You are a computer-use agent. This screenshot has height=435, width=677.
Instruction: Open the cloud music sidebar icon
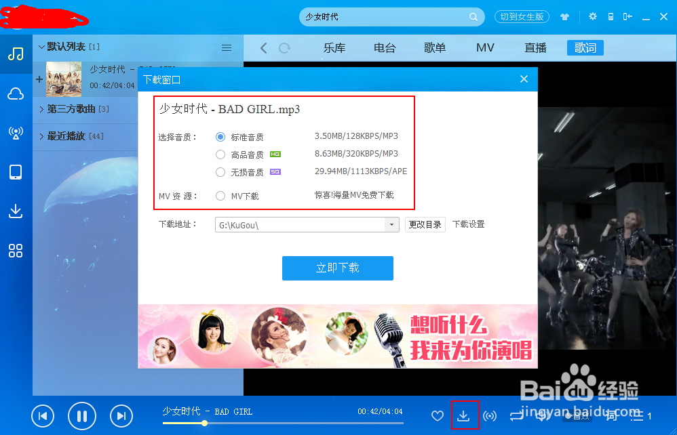(x=16, y=94)
